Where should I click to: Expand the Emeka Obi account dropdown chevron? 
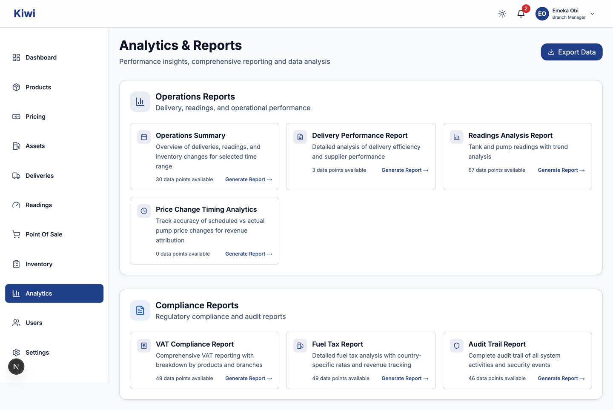point(593,14)
